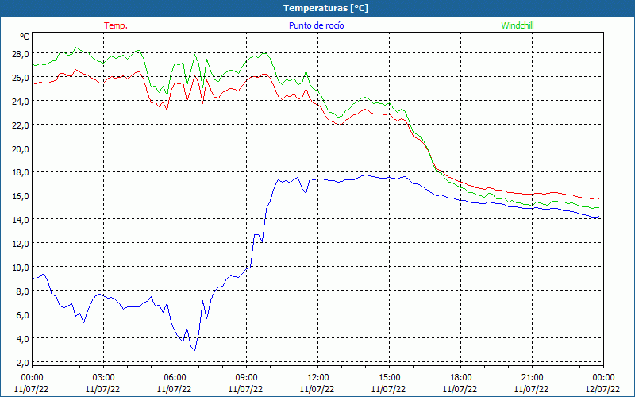Click the dew point minimum near 07:00
The height and width of the screenshot is (397, 635).
point(194,350)
